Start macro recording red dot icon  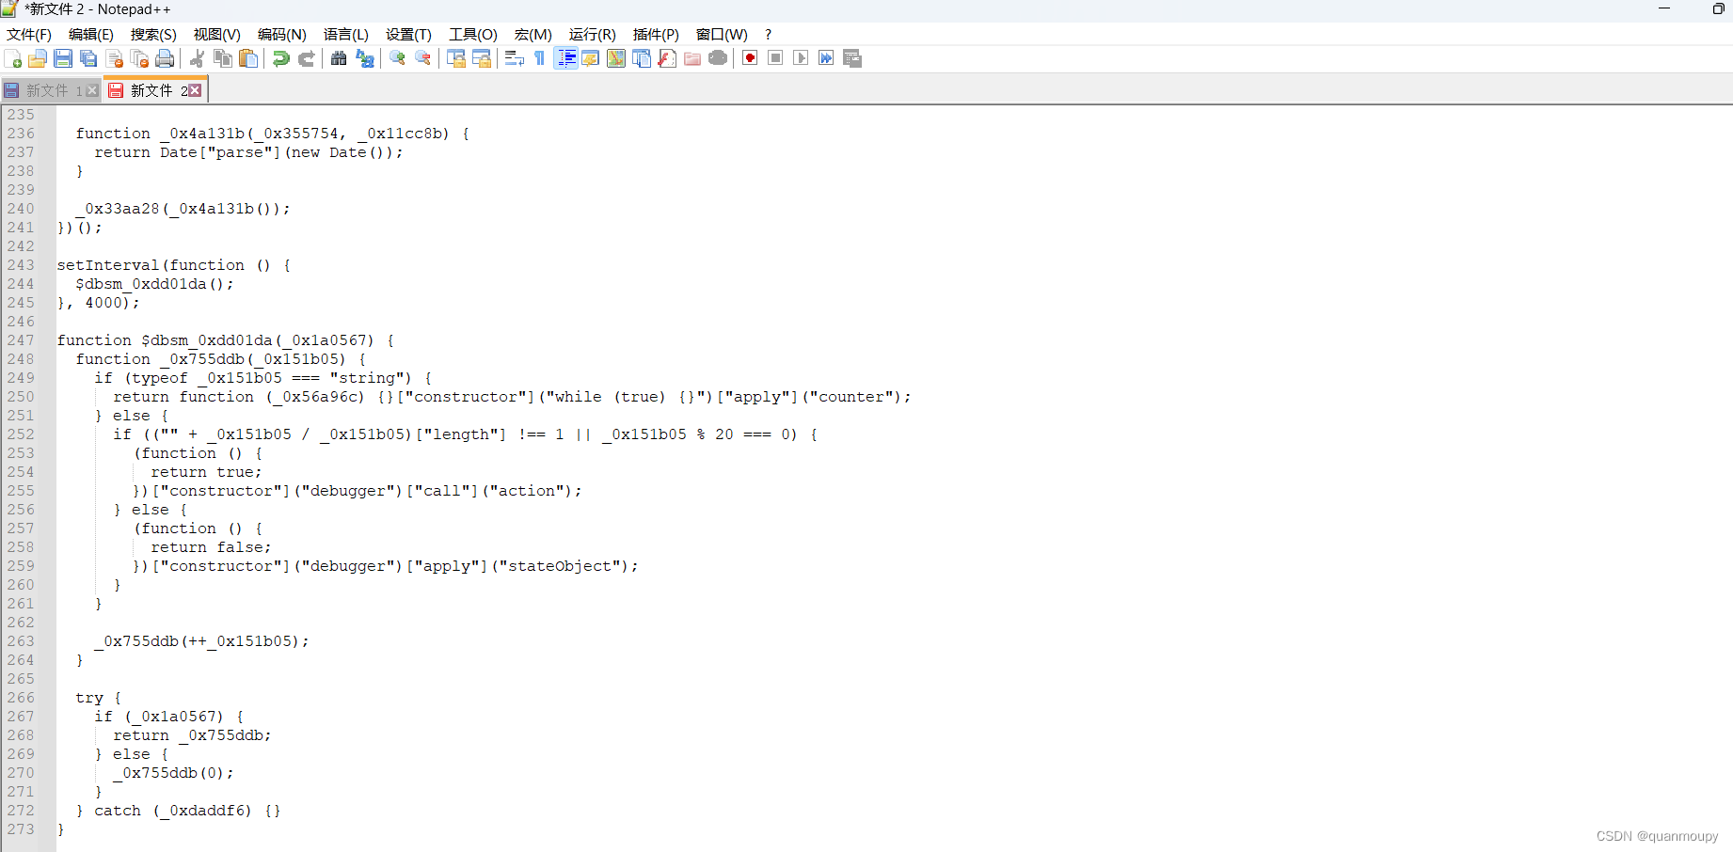pos(750,58)
